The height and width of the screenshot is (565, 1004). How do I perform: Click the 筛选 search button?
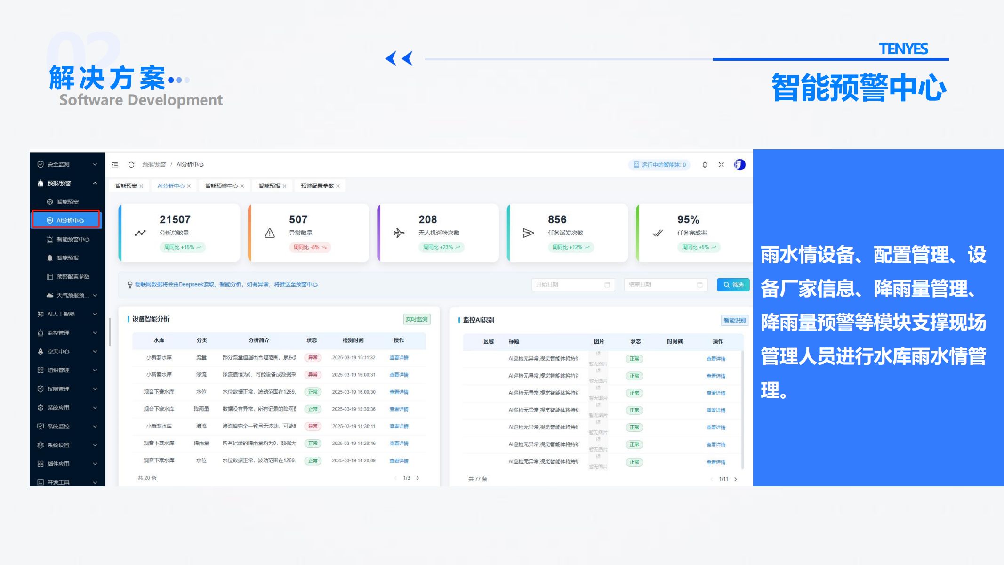pyautogui.click(x=733, y=285)
